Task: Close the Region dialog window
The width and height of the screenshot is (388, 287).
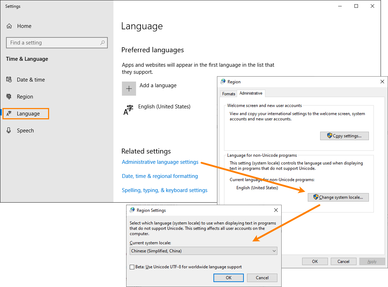Action: (382, 82)
